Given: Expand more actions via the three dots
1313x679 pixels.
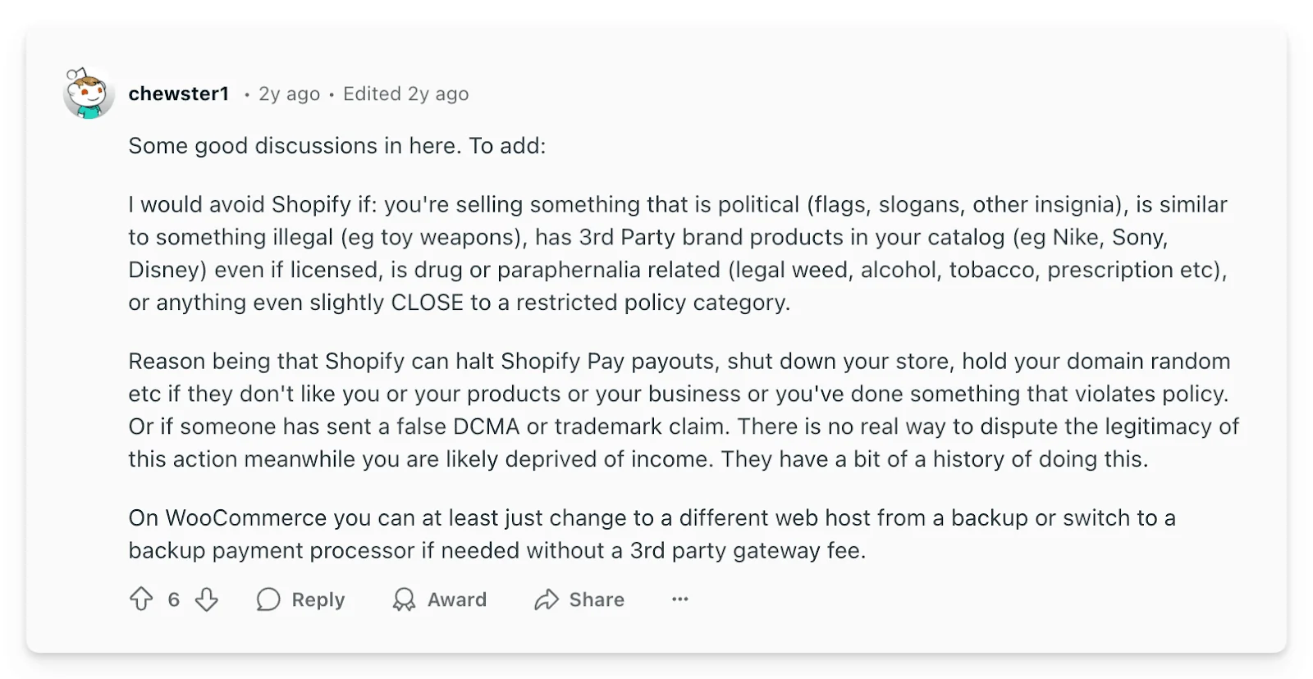Looking at the screenshot, I should click(x=679, y=599).
